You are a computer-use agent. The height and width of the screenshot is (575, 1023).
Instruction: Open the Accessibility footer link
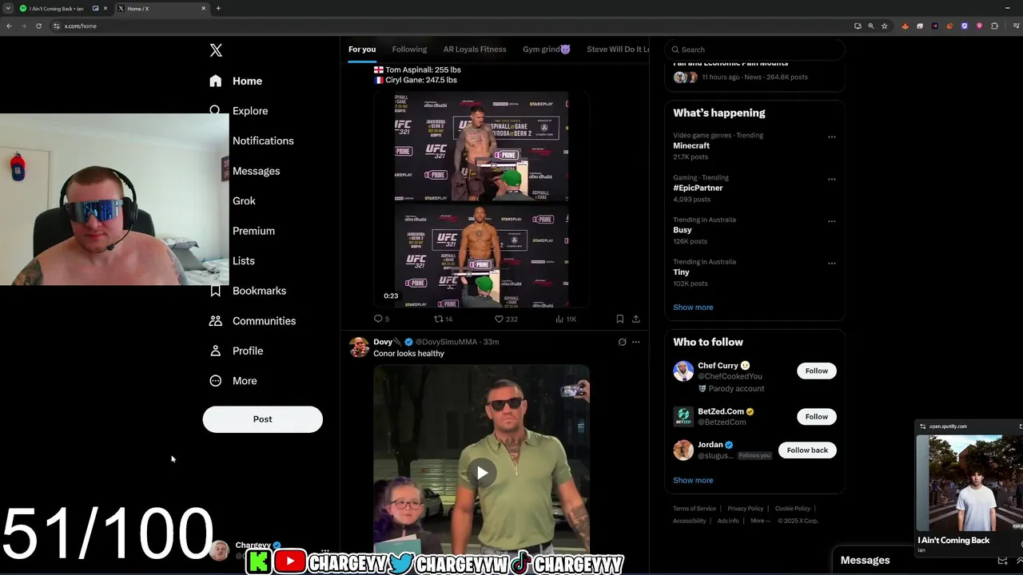(x=690, y=521)
